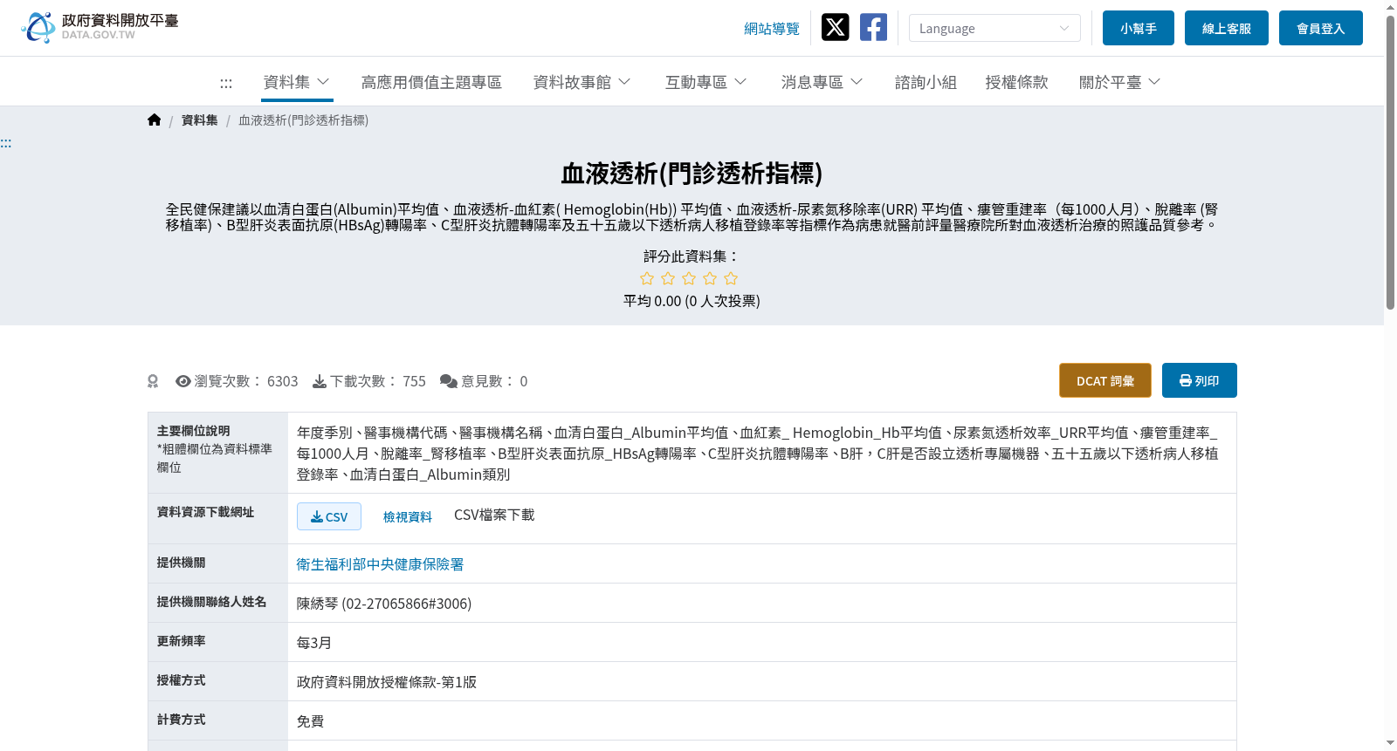Screen dimensions: 1397x751
Task: Click the text 平均 0.00 (0 人次投票)
Action: [x=692, y=301]
